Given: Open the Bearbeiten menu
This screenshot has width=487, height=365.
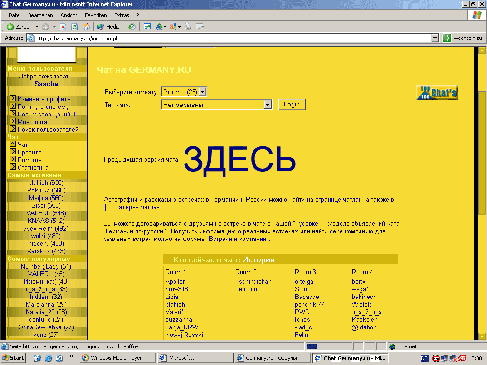Looking at the screenshot, I should point(40,15).
